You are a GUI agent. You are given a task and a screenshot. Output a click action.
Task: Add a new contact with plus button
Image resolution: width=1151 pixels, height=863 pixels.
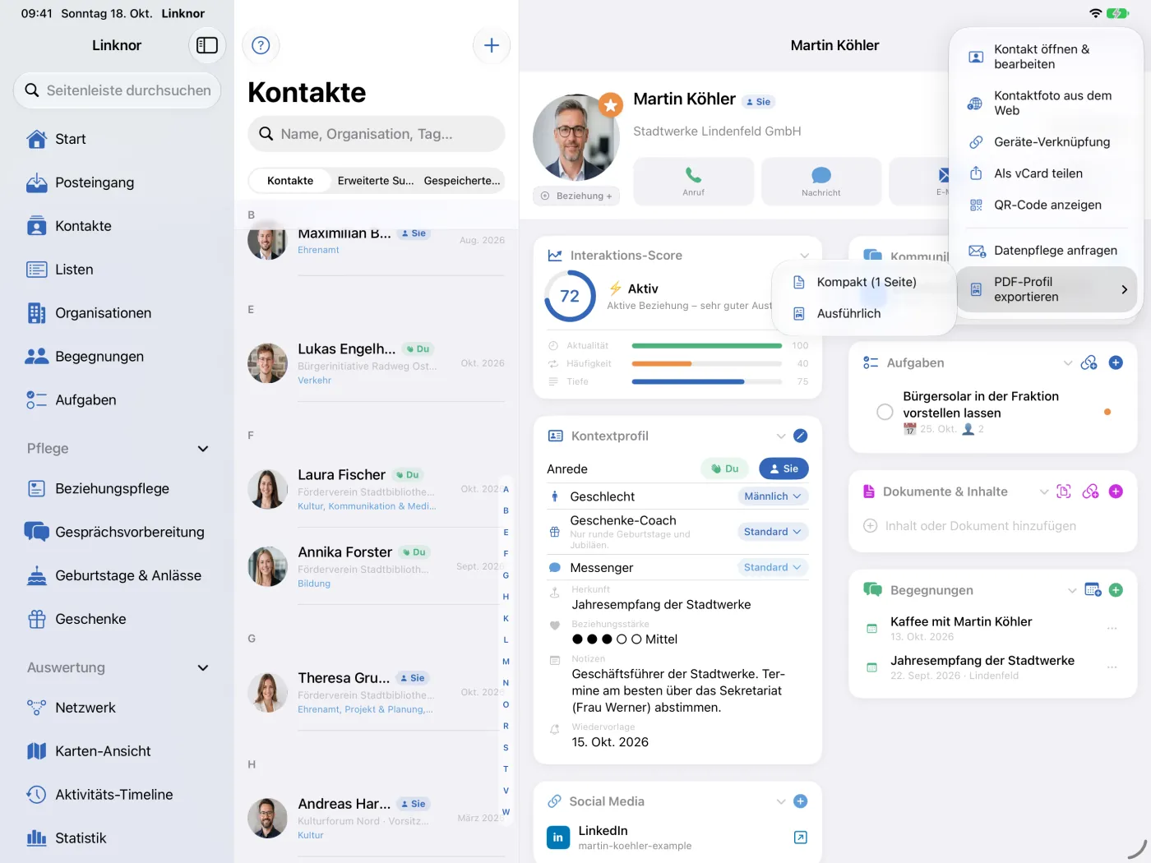click(492, 45)
